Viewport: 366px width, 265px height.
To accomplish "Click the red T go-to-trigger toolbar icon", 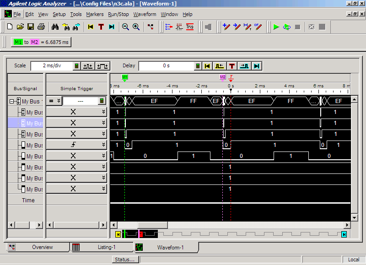I will tap(101, 27).
